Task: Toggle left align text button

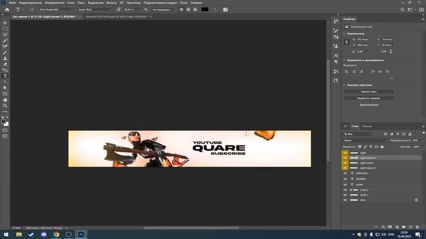Action: coord(182,9)
